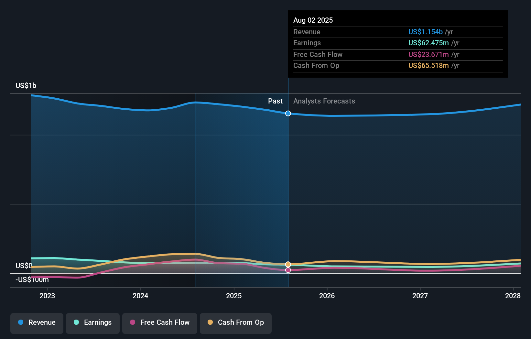Screen dimensions: 531x339
Task: Click the 2024 x-axis label
Action: pyautogui.click(x=140, y=296)
